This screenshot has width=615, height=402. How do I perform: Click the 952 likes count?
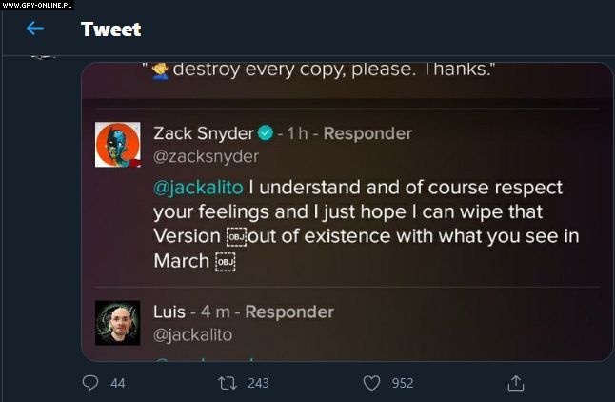coord(402,383)
